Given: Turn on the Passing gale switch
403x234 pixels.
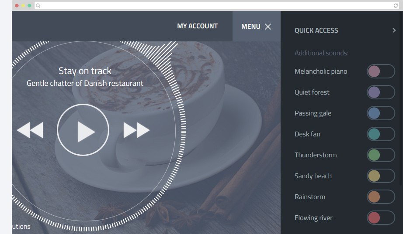Looking at the screenshot, I should (x=381, y=113).
